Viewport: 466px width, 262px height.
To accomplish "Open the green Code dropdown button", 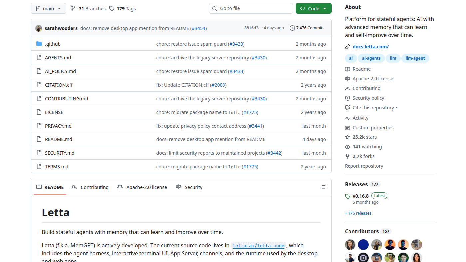I will pyautogui.click(x=313, y=9).
